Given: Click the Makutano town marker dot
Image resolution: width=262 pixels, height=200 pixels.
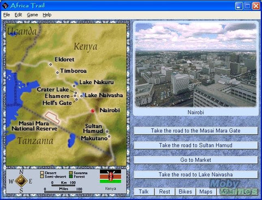Looking at the screenshot, I should 109,136.
